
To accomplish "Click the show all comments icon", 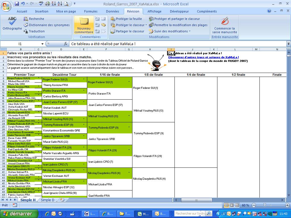I will (x=103, y=25).
